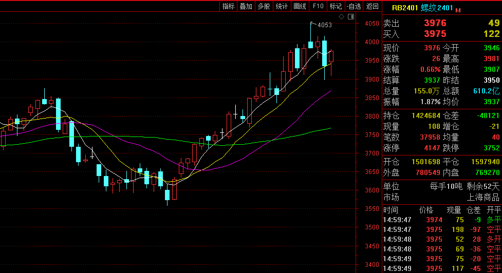Screen dimensions: 502x273
Task: Click the 买入 buy price 3975
Action: coord(435,34)
